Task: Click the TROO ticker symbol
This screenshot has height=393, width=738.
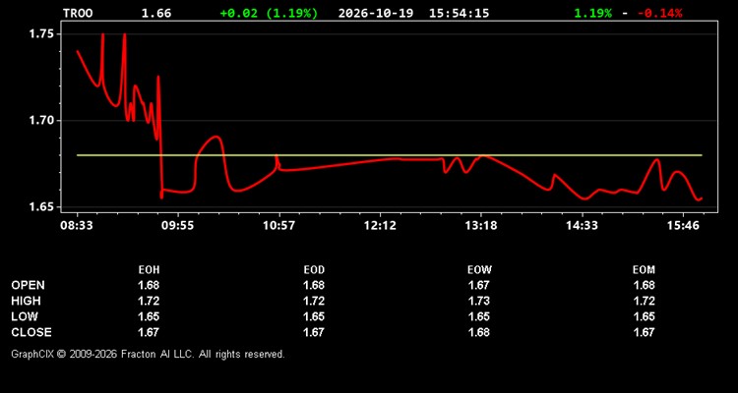Action: click(x=78, y=13)
